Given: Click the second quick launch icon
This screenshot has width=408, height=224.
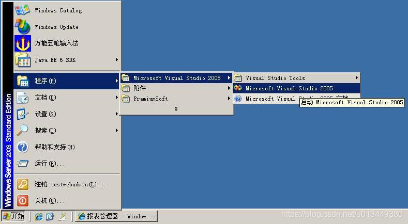Looking at the screenshot, I should click(50, 216).
